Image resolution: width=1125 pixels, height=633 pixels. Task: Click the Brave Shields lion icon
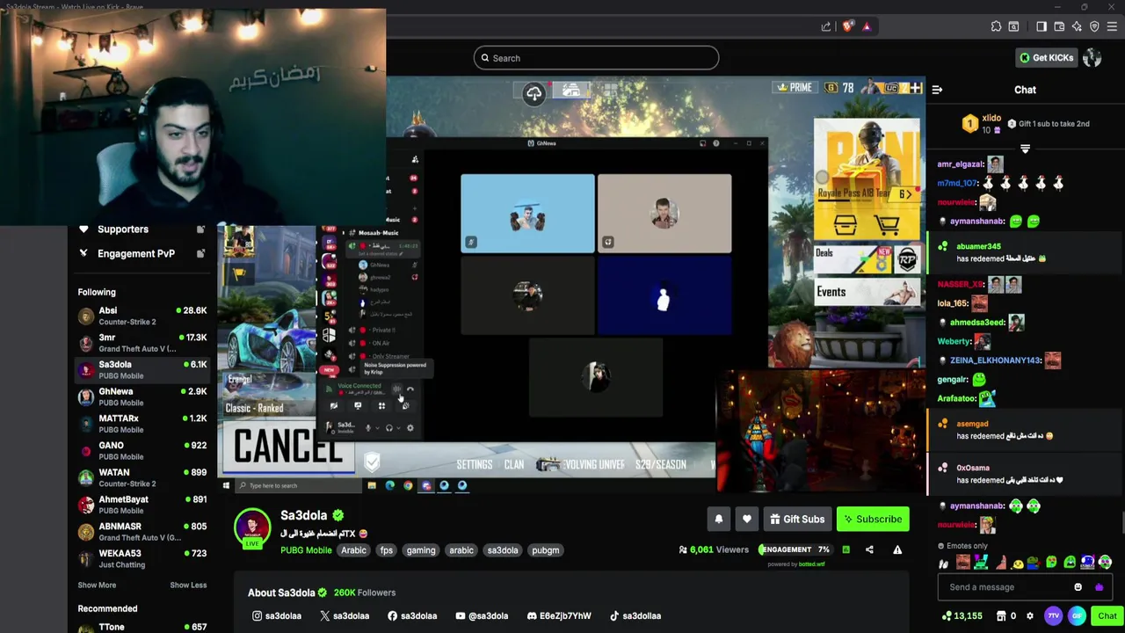point(846,27)
